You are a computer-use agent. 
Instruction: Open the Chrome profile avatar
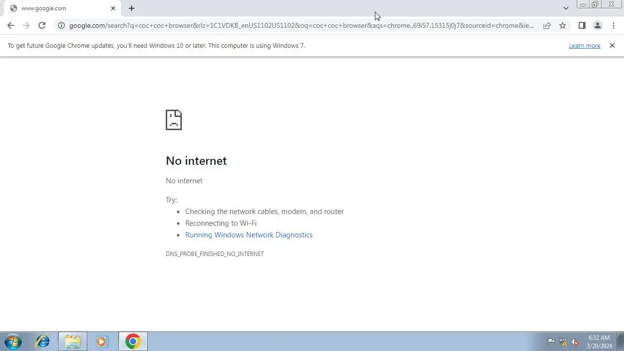[598, 25]
